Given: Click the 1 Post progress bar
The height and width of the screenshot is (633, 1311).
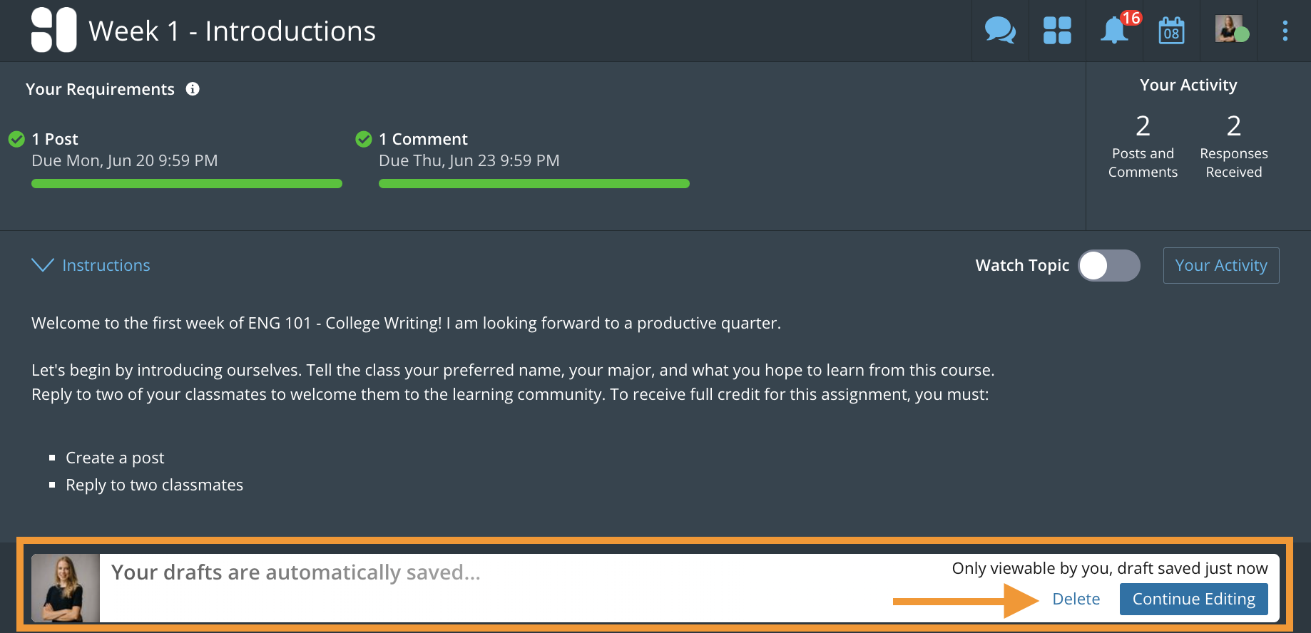Looking at the screenshot, I should coord(187,184).
